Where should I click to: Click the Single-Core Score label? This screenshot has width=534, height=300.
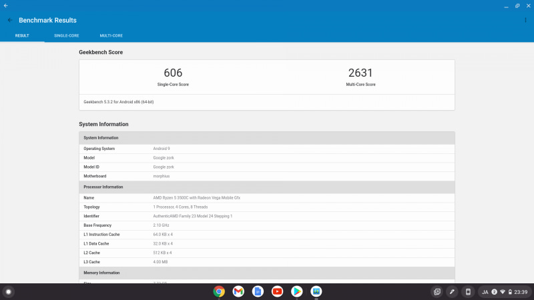[173, 85]
